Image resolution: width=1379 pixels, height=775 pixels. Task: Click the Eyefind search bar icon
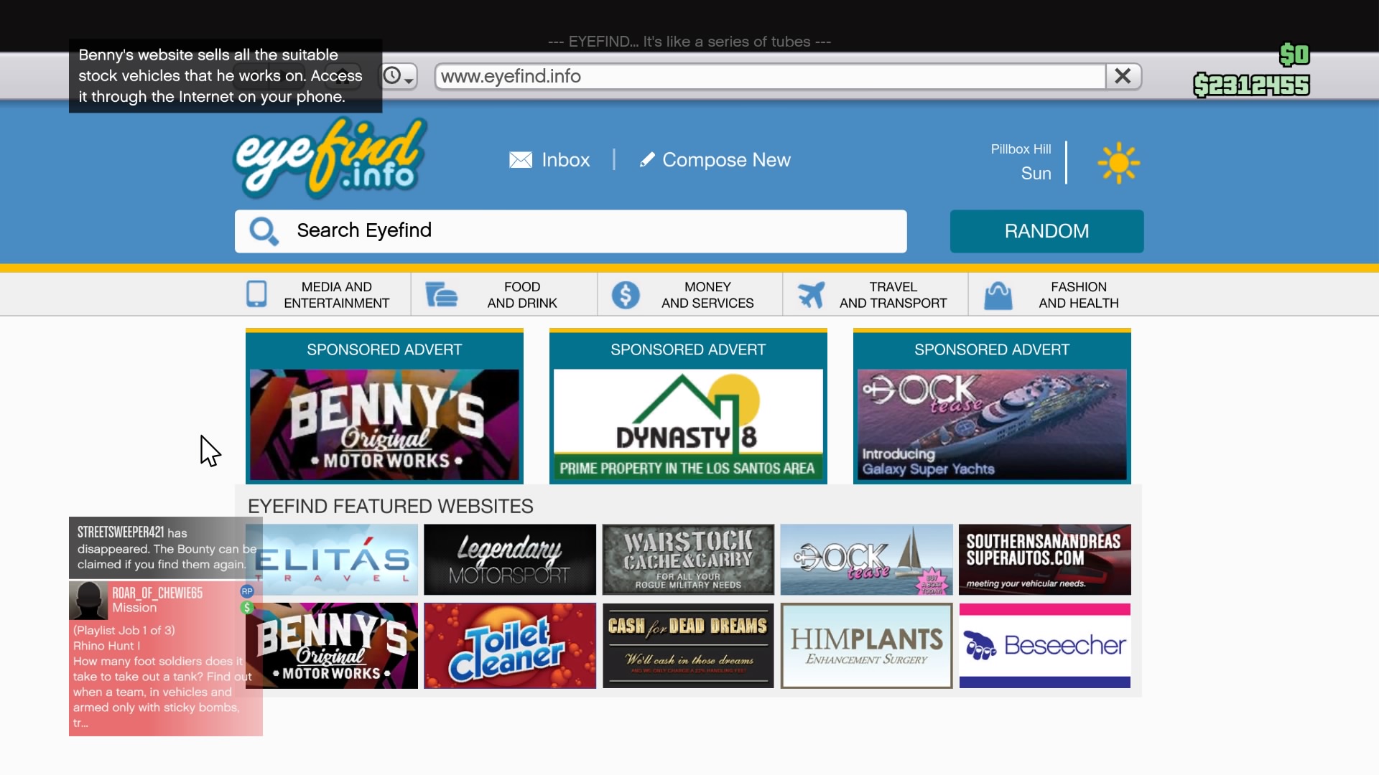coord(265,231)
